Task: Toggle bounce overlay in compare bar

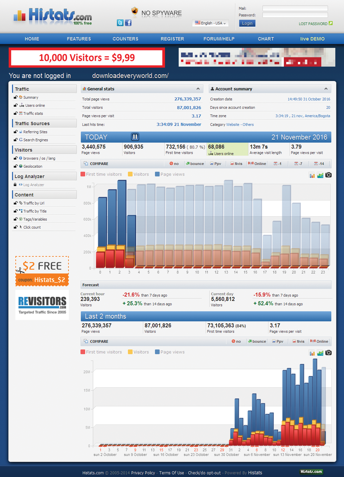Action: (195, 163)
